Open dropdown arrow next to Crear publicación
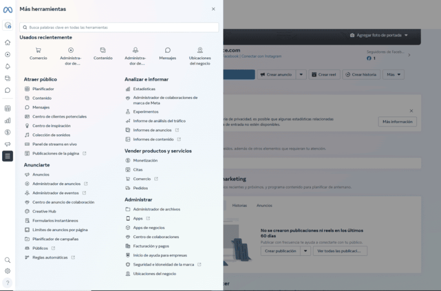This screenshot has width=441, height=291. [305, 251]
